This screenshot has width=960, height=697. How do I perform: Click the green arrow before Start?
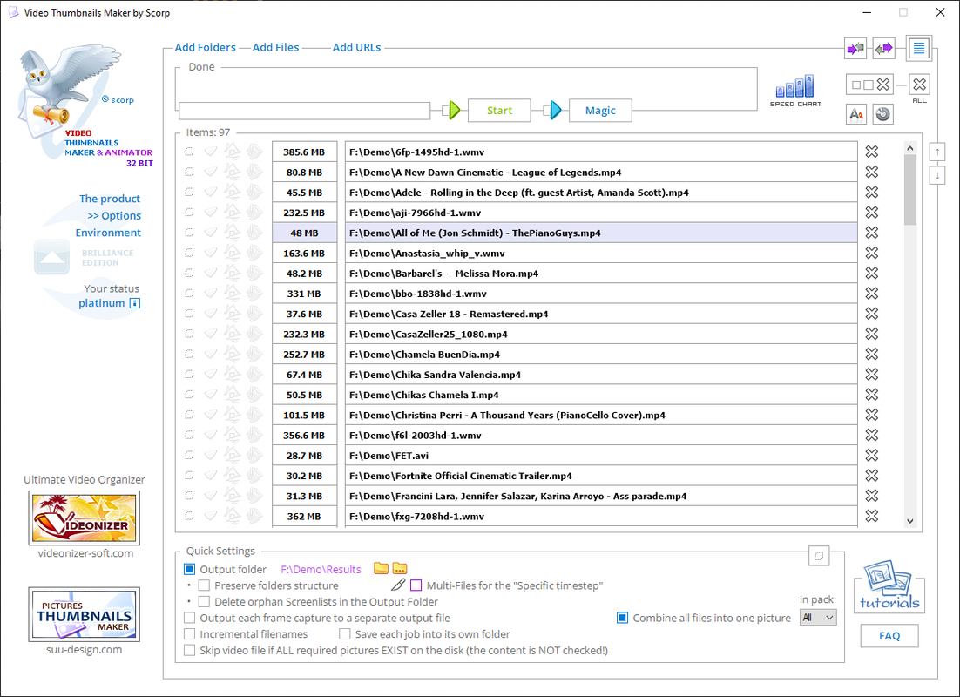(x=454, y=111)
